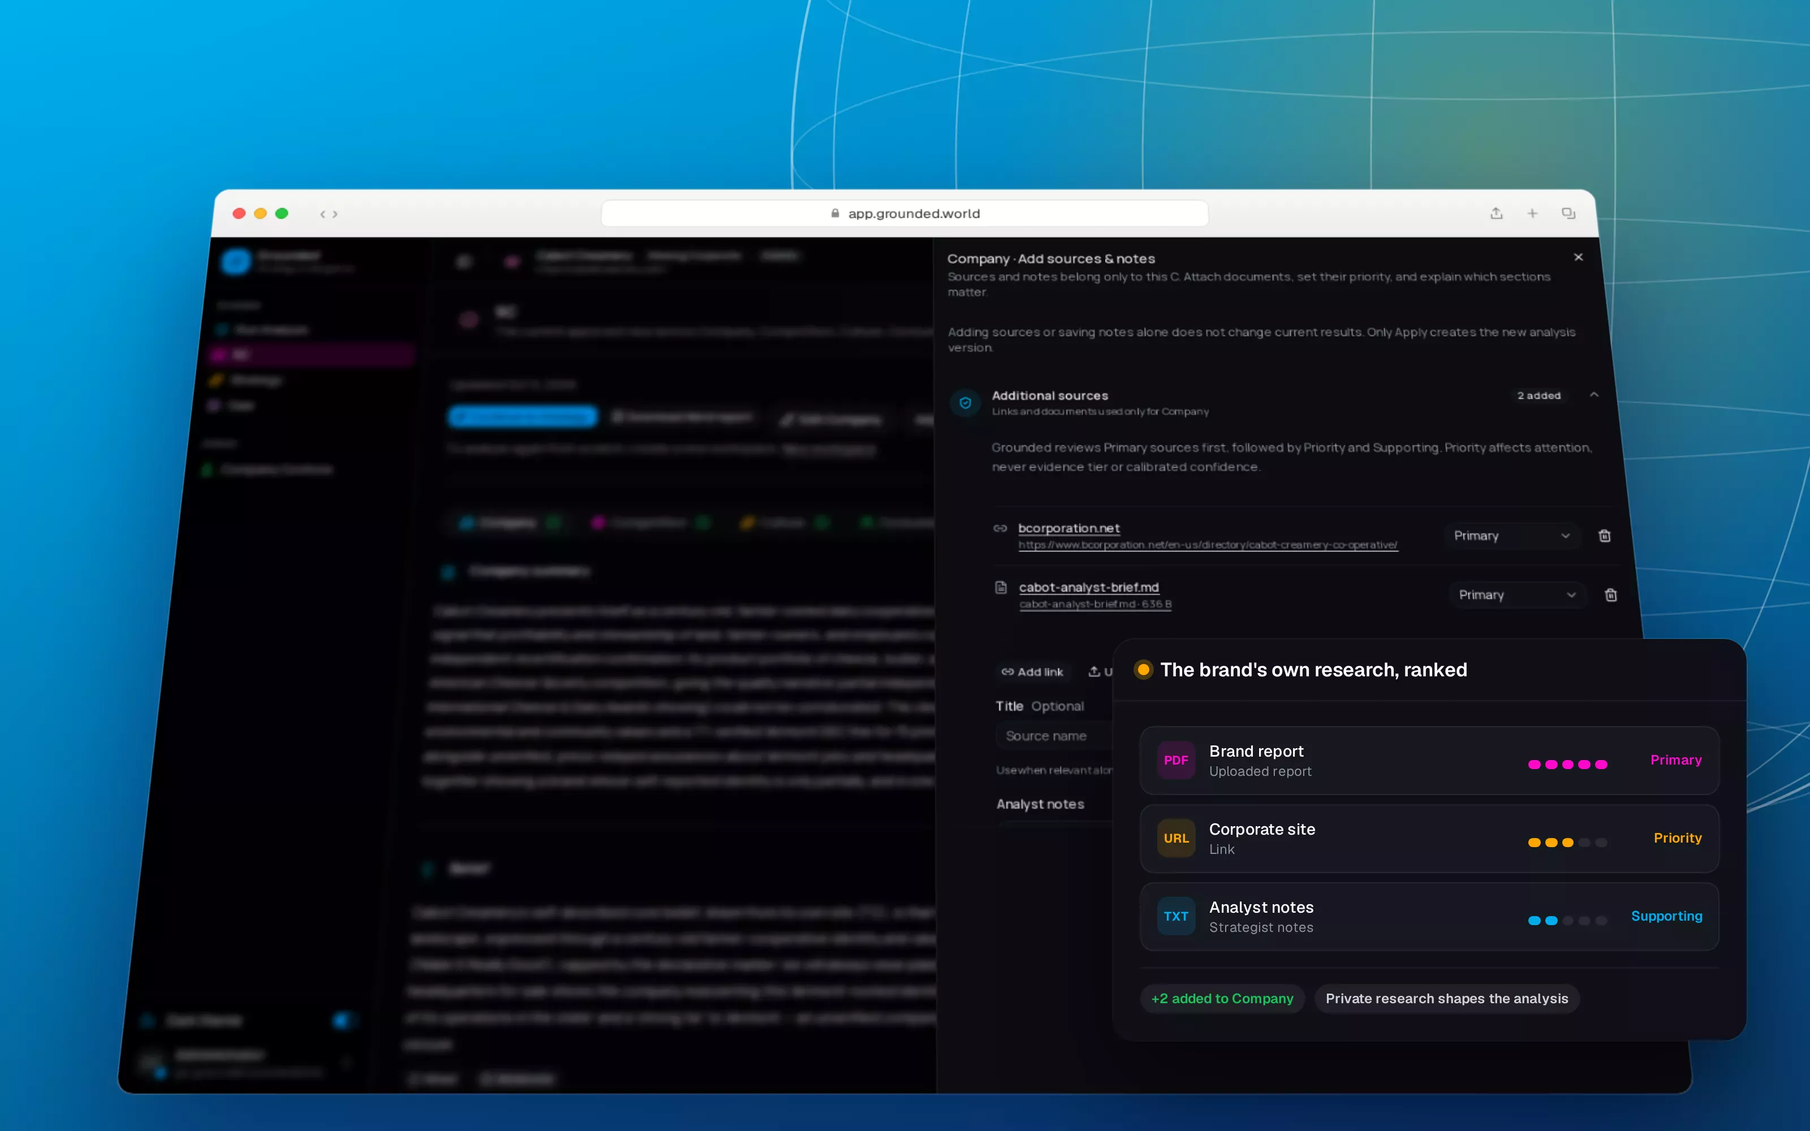Click the URL badge on Corporate site
Image resolution: width=1810 pixels, height=1131 pixels.
pyautogui.click(x=1176, y=838)
